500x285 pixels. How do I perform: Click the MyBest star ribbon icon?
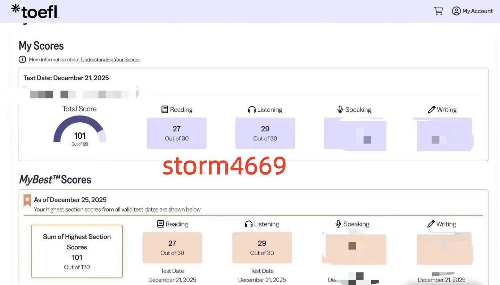[x=27, y=200]
